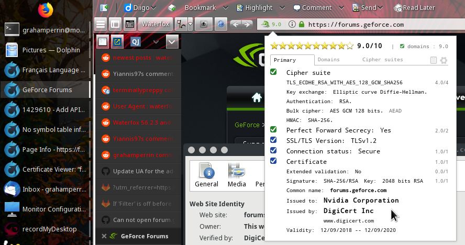The width and height of the screenshot is (465, 245).
Task: Click the SSL/TLS Version check mark
Action: (273, 140)
